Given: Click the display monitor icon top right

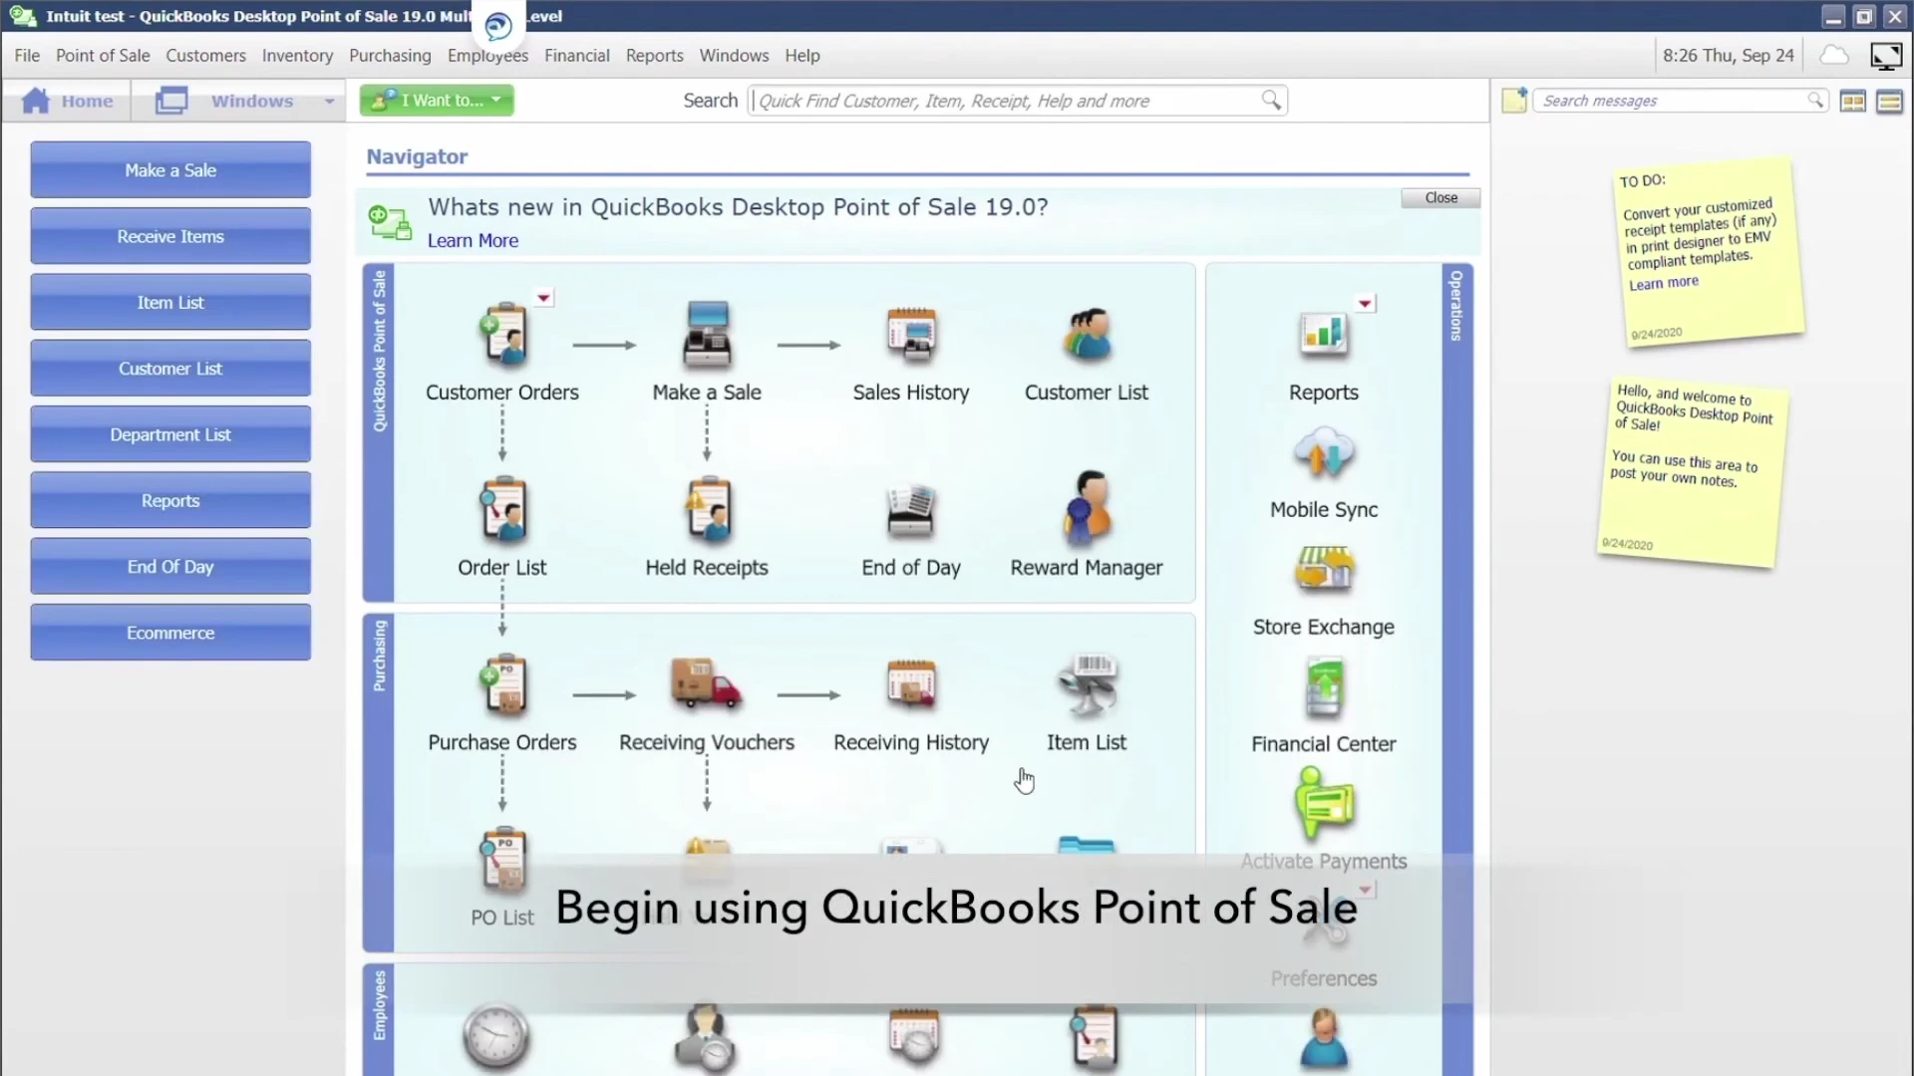Looking at the screenshot, I should 1886,57.
